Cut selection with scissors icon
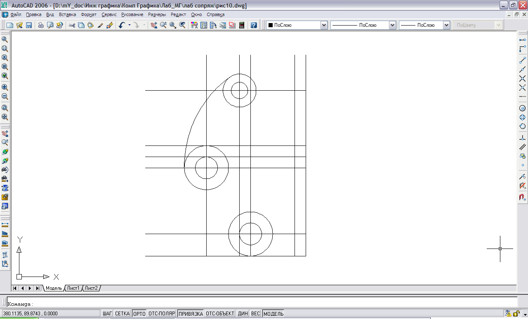This screenshot has height=319, width=528. (x=72, y=25)
